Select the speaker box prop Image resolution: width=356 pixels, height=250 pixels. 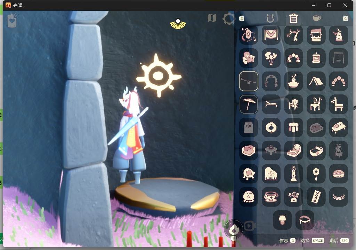pyautogui.click(x=249, y=127)
